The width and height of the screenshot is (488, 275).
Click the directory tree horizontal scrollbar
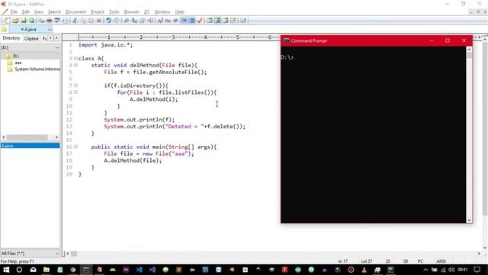[x=27, y=137]
